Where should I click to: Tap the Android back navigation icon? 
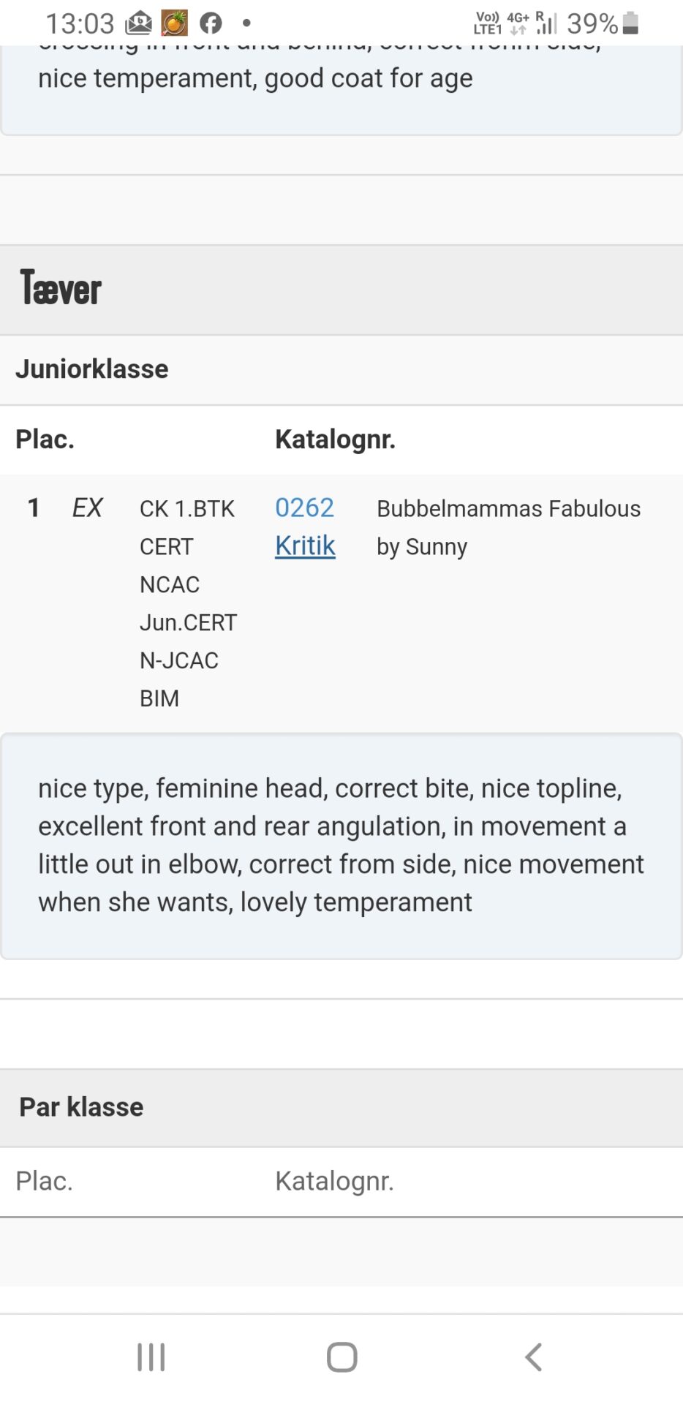(534, 1357)
